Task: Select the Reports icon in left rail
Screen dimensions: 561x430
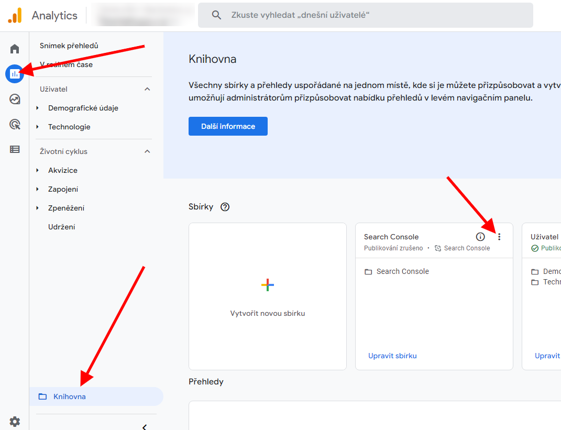Action: point(15,74)
